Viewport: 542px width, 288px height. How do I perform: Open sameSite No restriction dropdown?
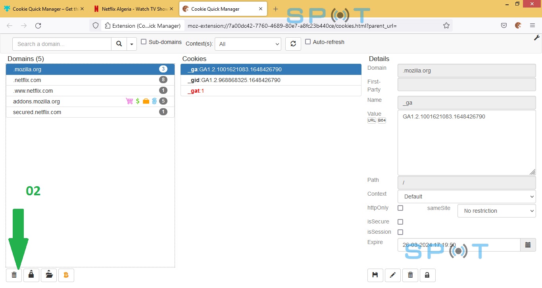click(x=497, y=211)
